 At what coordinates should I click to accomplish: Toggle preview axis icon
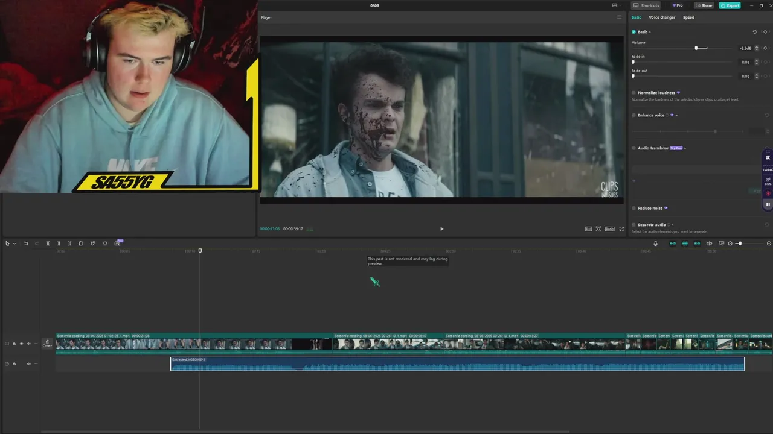pyautogui.click(x=709, y=244)
